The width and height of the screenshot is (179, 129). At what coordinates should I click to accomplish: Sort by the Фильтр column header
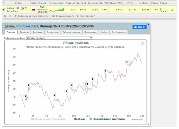[42, 3]
